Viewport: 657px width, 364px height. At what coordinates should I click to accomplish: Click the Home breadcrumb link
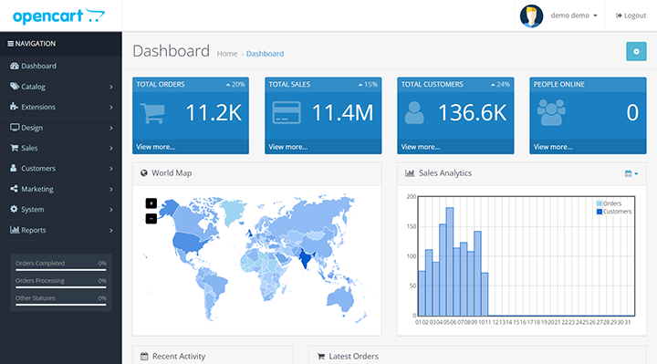click(227, 54)
